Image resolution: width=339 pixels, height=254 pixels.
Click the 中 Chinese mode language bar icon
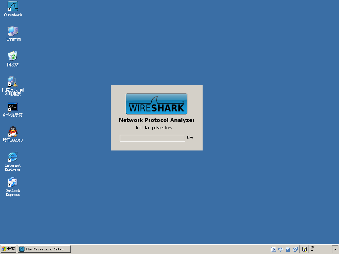tap(281, 249)
